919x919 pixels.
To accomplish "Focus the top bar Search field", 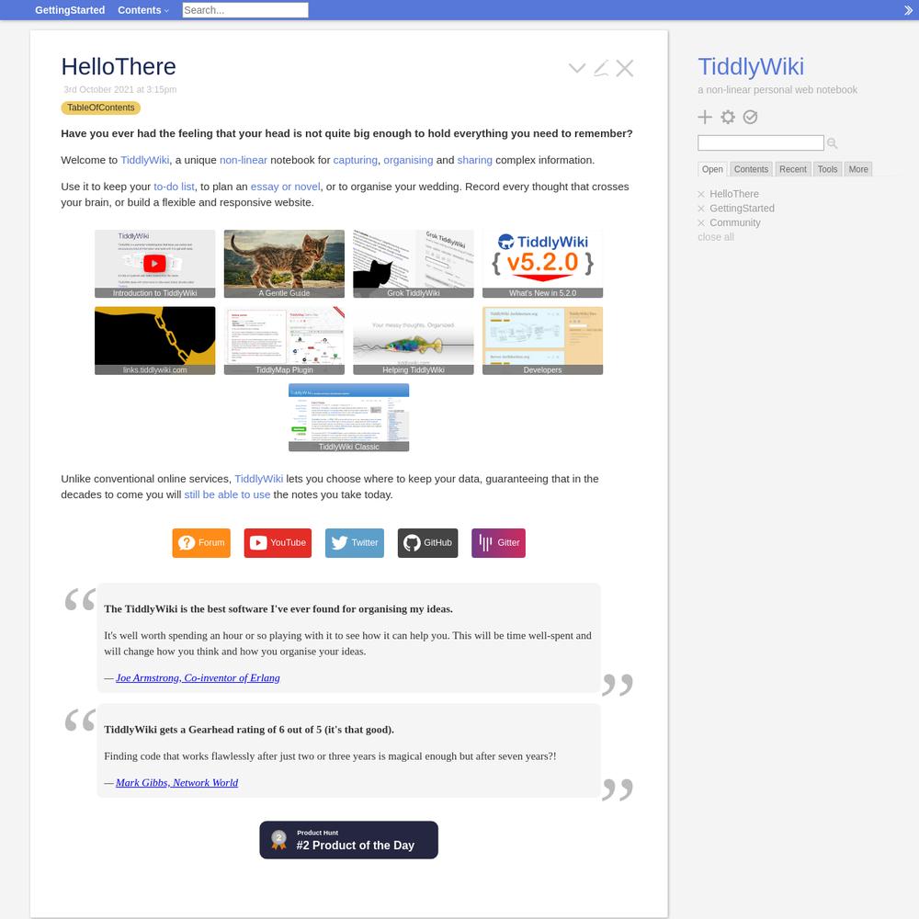I will click(245, 10).
